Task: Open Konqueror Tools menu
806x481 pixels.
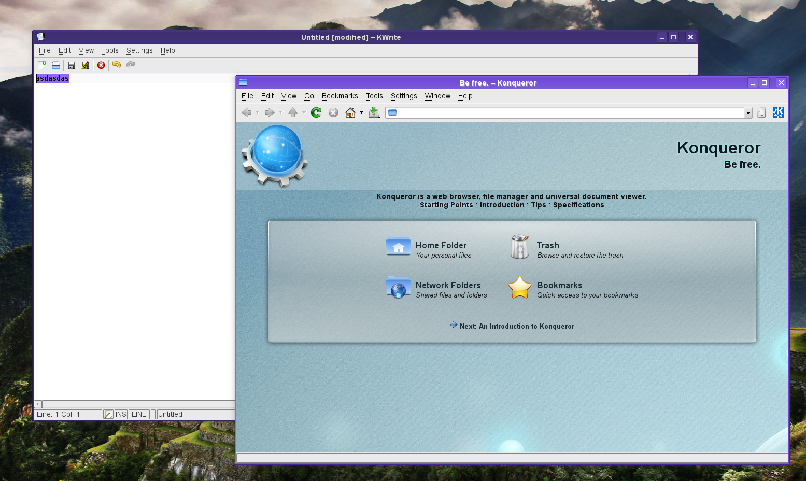Action: coord(374,96)
